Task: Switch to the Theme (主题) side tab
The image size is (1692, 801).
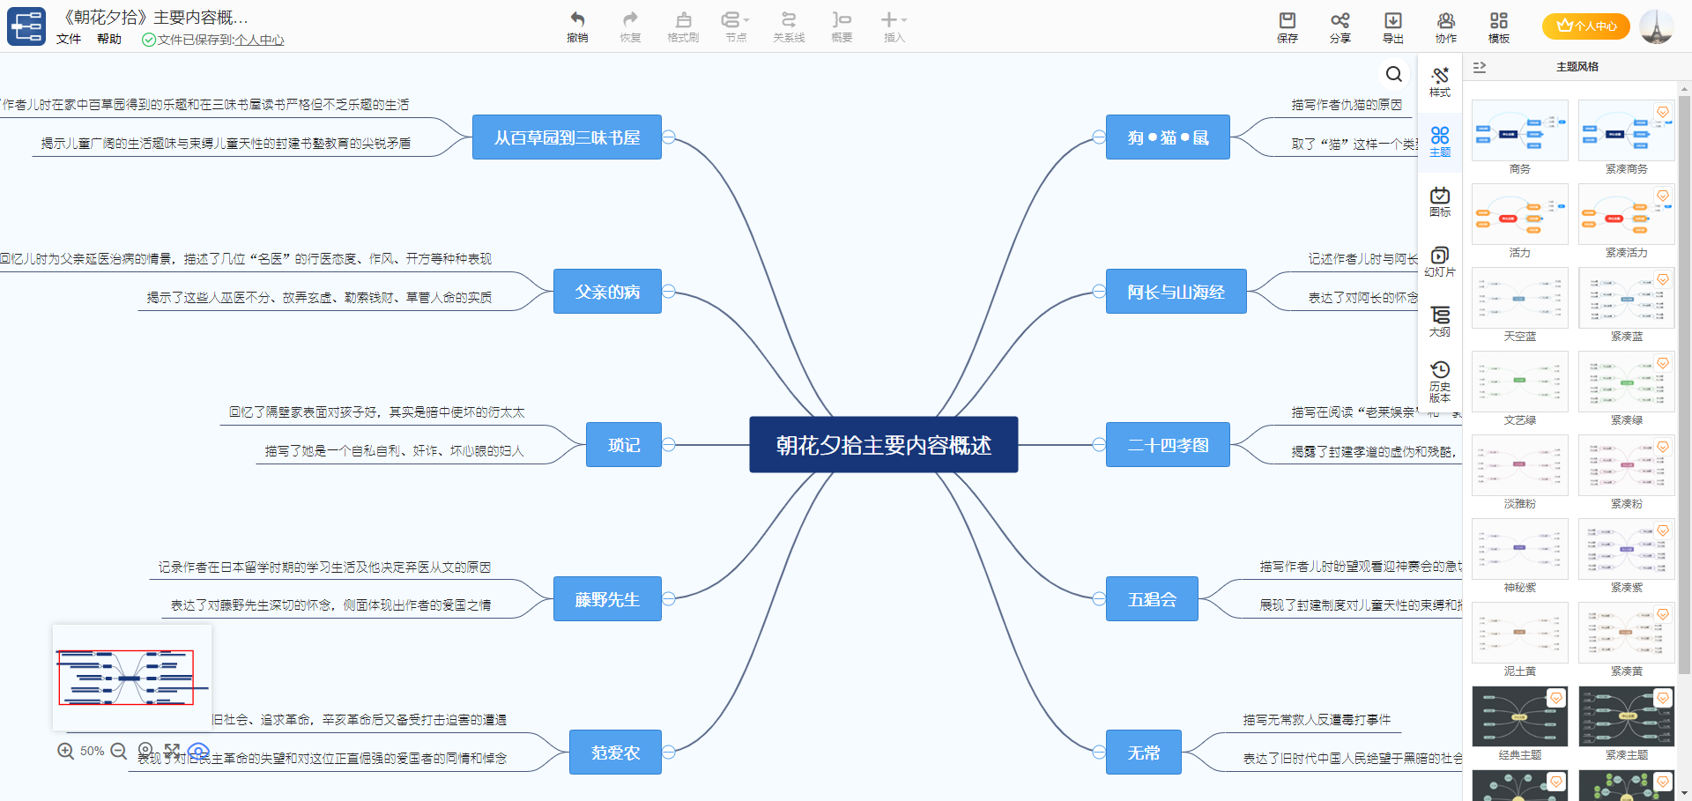Action: tap(1440, 142)
